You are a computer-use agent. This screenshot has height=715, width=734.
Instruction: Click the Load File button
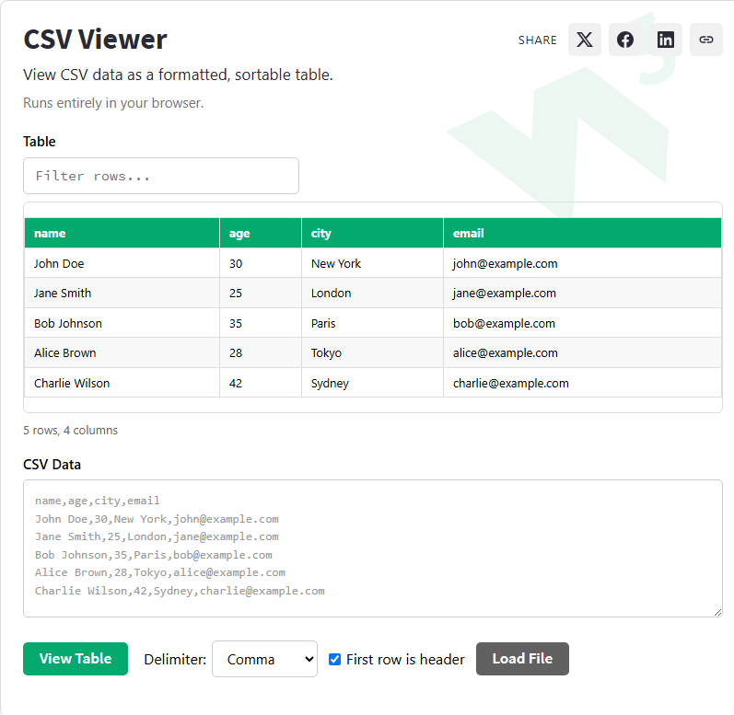(x=522, y=659)
